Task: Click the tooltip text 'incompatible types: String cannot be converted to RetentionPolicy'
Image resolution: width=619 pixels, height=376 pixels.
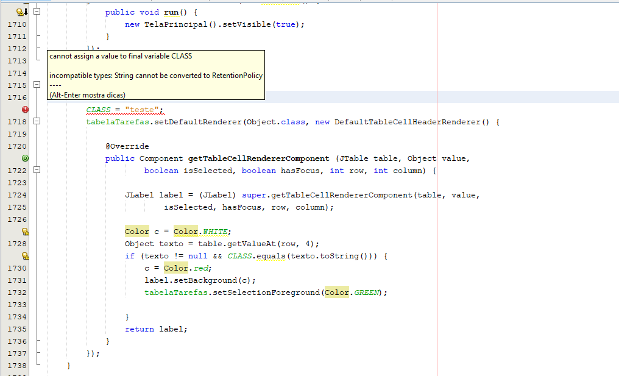Action: (156, 76)
